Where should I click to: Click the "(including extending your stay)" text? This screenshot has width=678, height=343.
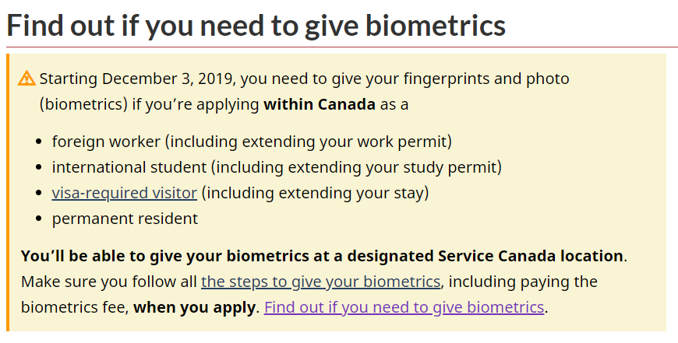click(315, 193)
